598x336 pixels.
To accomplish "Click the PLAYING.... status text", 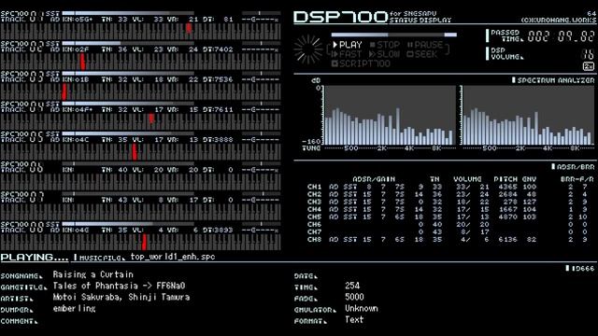I will coord(35,258).
